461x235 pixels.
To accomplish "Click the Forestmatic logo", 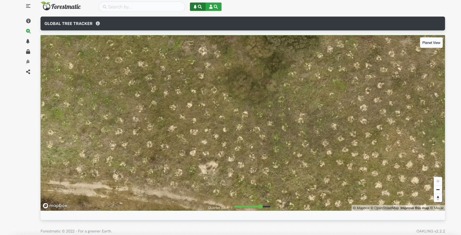I will coord(61,6).
